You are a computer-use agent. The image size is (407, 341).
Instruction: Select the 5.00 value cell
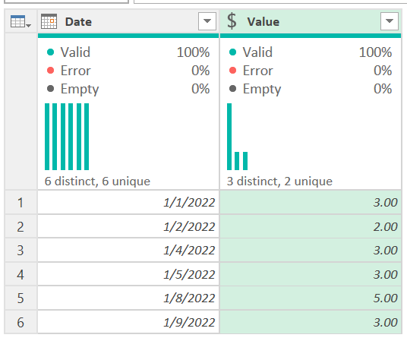[x=311, y=298]
